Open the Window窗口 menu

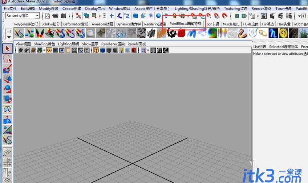[120, 9]
